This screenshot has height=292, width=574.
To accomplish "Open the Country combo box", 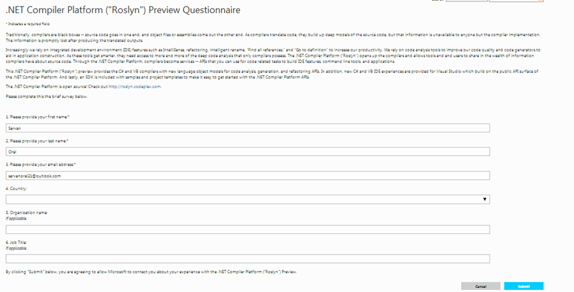I will click(248, 199).
